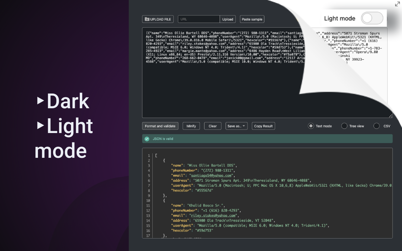Select the Tree view radio button
Image resolution: width=402 pixels, height=251 pixels.
click(345, 126)
